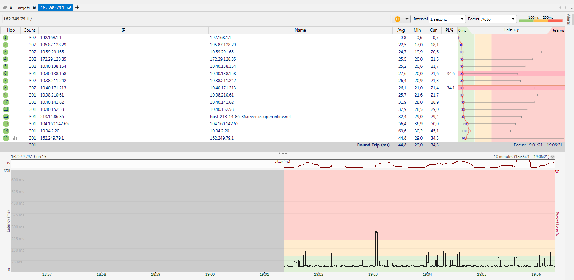Viewport: 574px width, 280px height.
Task: Click the Avg column header
Action: (x=401, y=30)
